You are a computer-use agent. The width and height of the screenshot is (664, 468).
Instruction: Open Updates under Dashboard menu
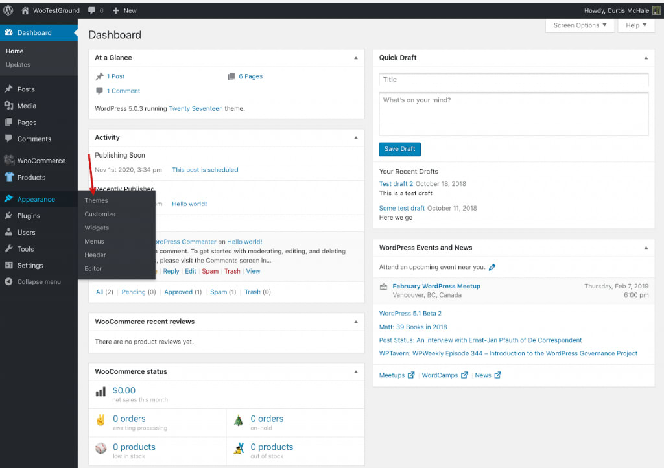pyautogui.click(x=18, y=65)
